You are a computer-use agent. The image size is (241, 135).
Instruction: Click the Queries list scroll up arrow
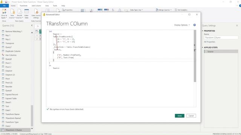(32, 33)
